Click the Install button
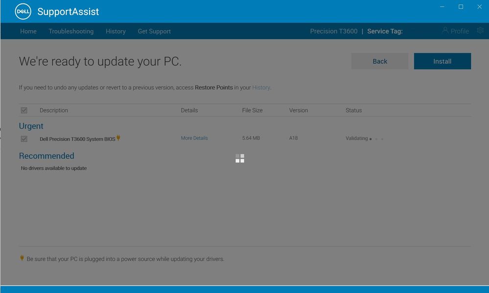This screenshot has width=489, height=293. point(442,61)
